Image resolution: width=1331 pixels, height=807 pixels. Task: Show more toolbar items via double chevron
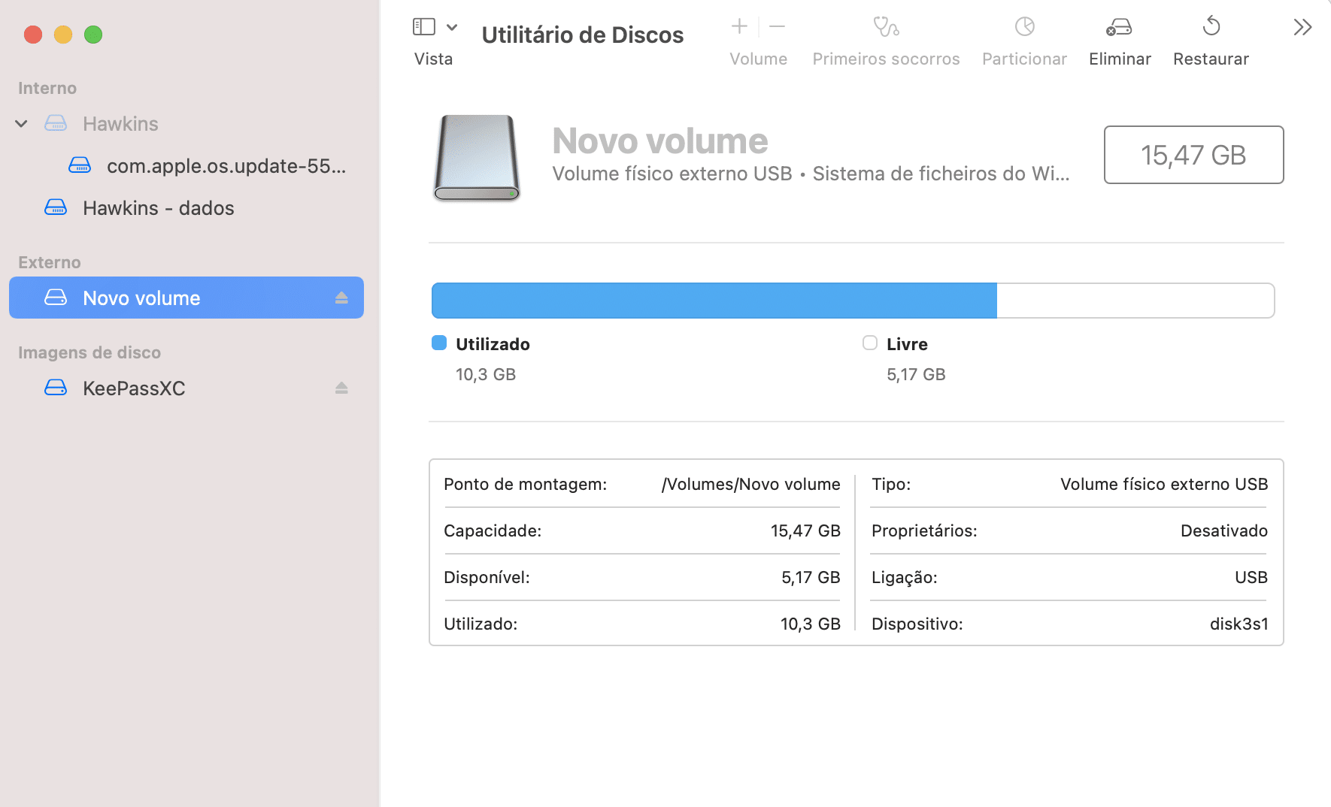1302,28
